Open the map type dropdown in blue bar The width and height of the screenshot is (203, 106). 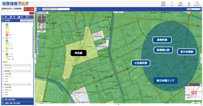pos(194,9)
